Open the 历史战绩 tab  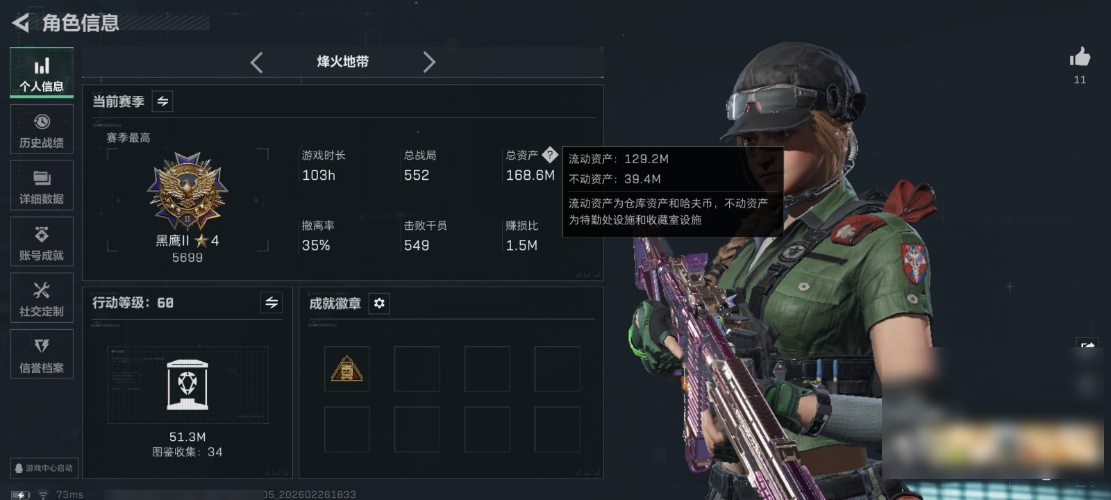[x=42, y=129]
